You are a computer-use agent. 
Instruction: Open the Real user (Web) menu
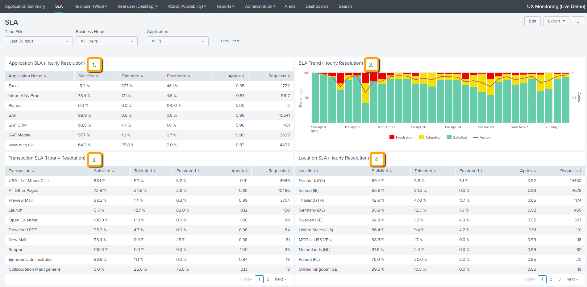(90, 6)
